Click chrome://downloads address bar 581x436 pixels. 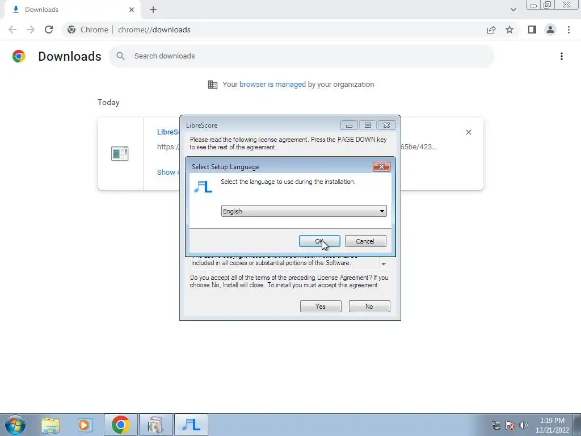[154, 30]
